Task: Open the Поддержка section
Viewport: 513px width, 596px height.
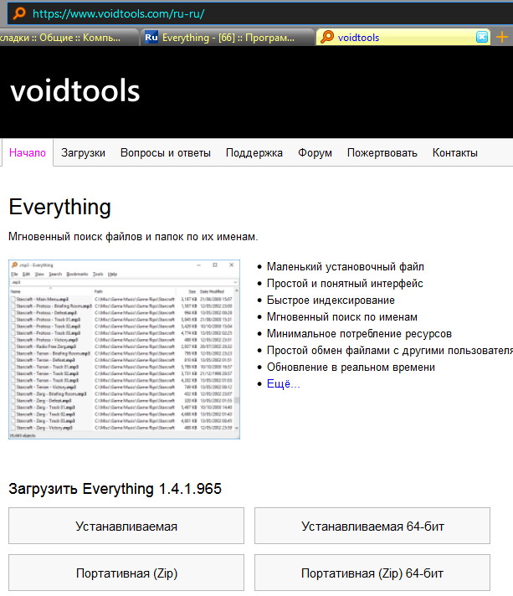Action: tap(254, 153)
